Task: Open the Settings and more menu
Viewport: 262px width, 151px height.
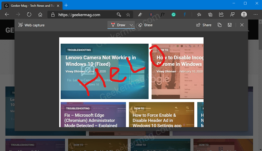Action: 256,15
